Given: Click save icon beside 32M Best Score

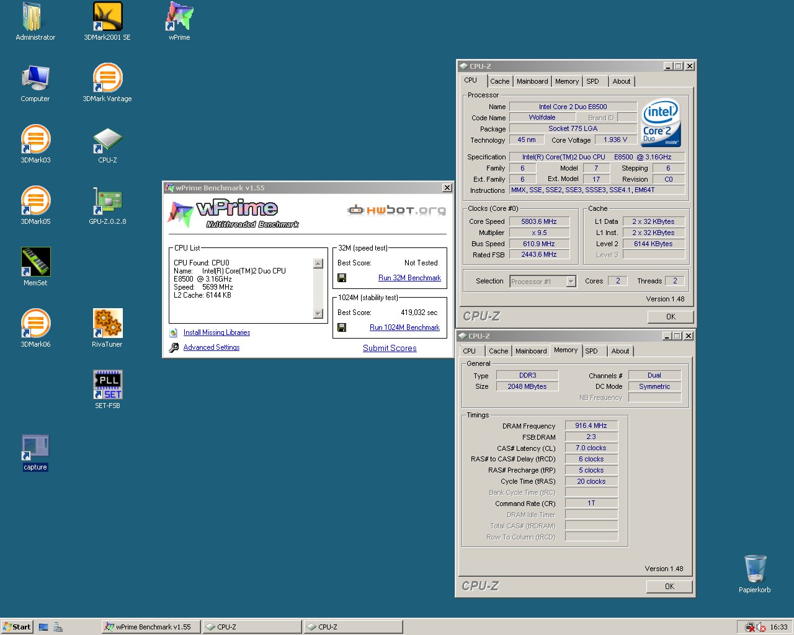Looking at the screenshot, I should [x=342, y=278].
